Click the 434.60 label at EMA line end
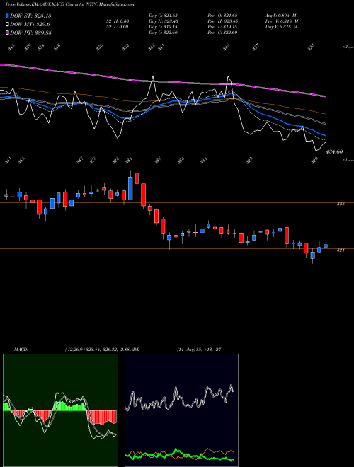This screenshot has height=467, width=354. (334, 152)
